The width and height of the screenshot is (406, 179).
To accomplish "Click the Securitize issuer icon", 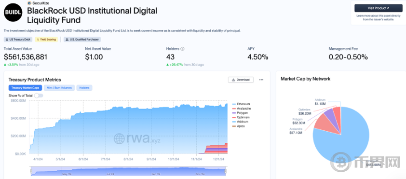I will click(29, 3).
